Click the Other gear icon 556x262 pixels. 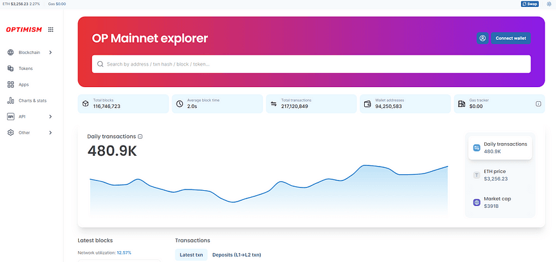pos(11,132)
